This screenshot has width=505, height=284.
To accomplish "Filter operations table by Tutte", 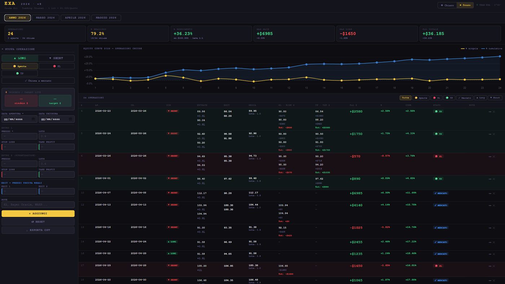I will (405, 98).
